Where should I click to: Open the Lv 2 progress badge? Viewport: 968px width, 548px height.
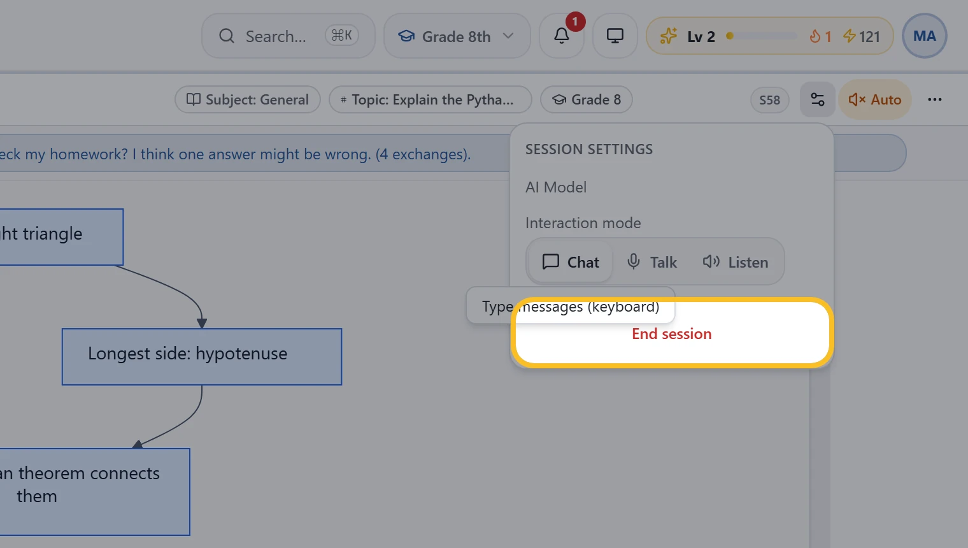(x=769, y=36)
